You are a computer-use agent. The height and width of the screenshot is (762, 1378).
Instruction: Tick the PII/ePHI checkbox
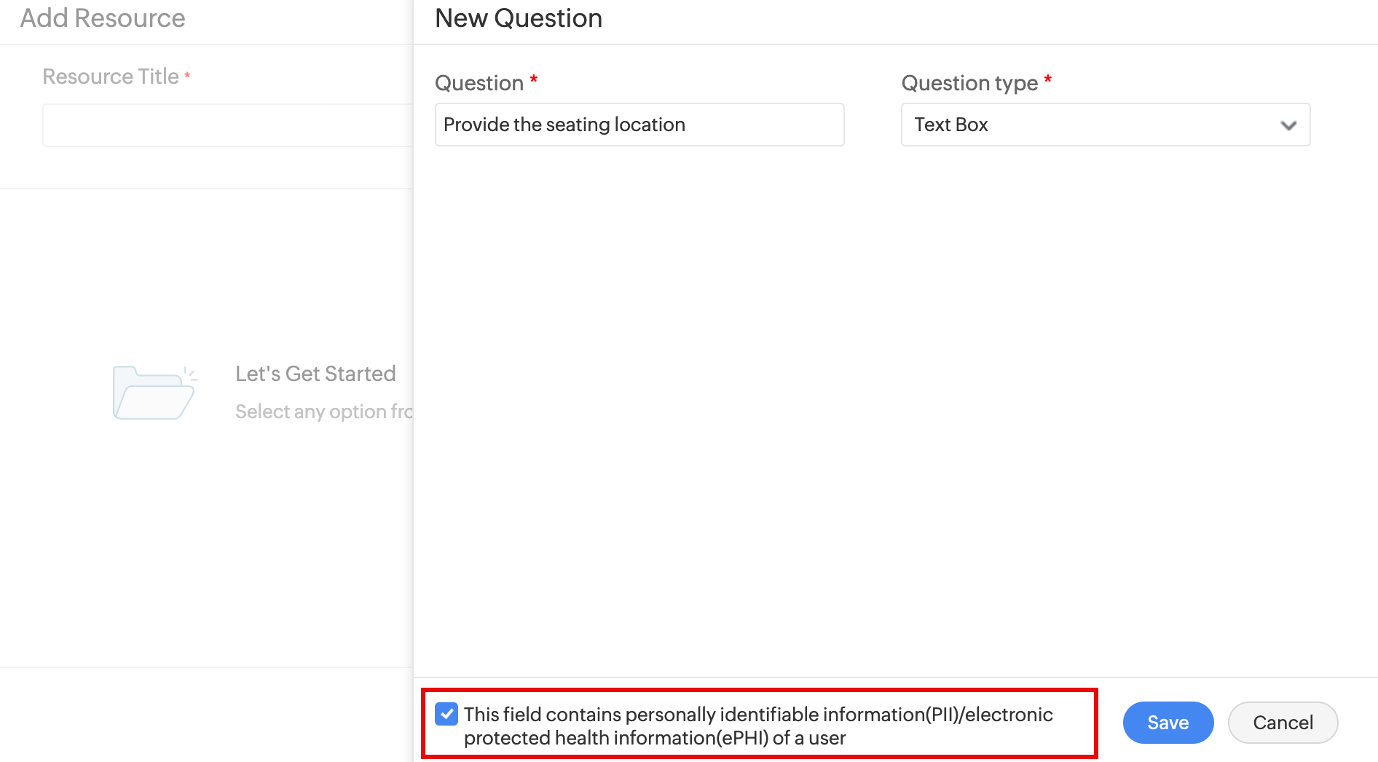coord(446,714)
